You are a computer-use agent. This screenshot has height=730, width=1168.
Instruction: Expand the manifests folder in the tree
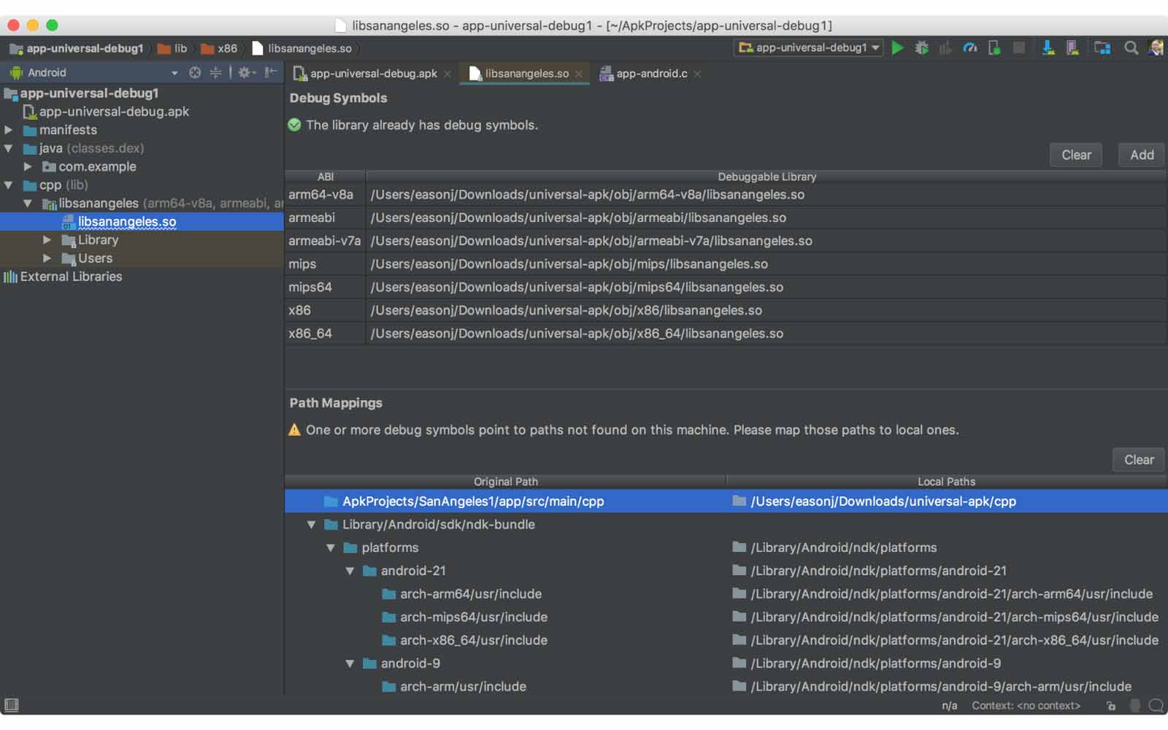pos(9,130)
